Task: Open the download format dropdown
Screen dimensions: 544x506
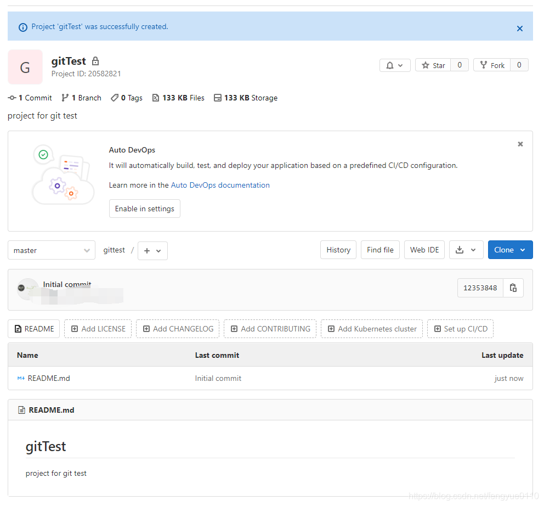Action: pos(466,250)
